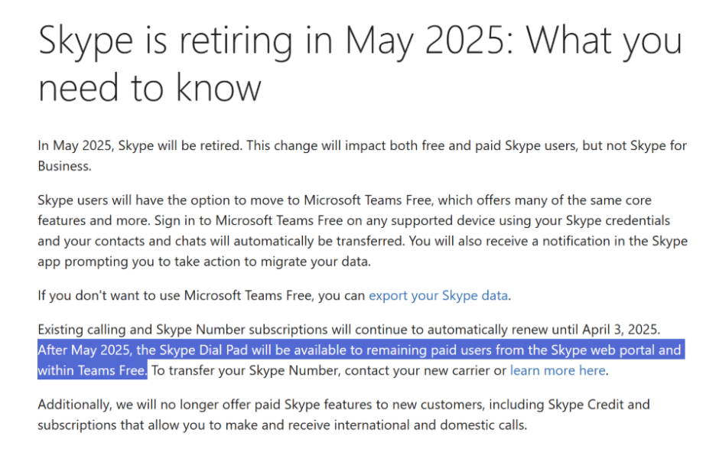Select the sentence "In May 2025, Skype will be retired."
This screenshot has width=719, height=459.
point(140,146)
